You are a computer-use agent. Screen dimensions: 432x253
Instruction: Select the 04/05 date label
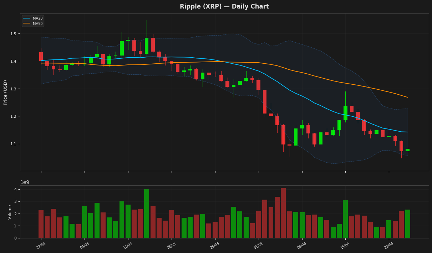85,245
